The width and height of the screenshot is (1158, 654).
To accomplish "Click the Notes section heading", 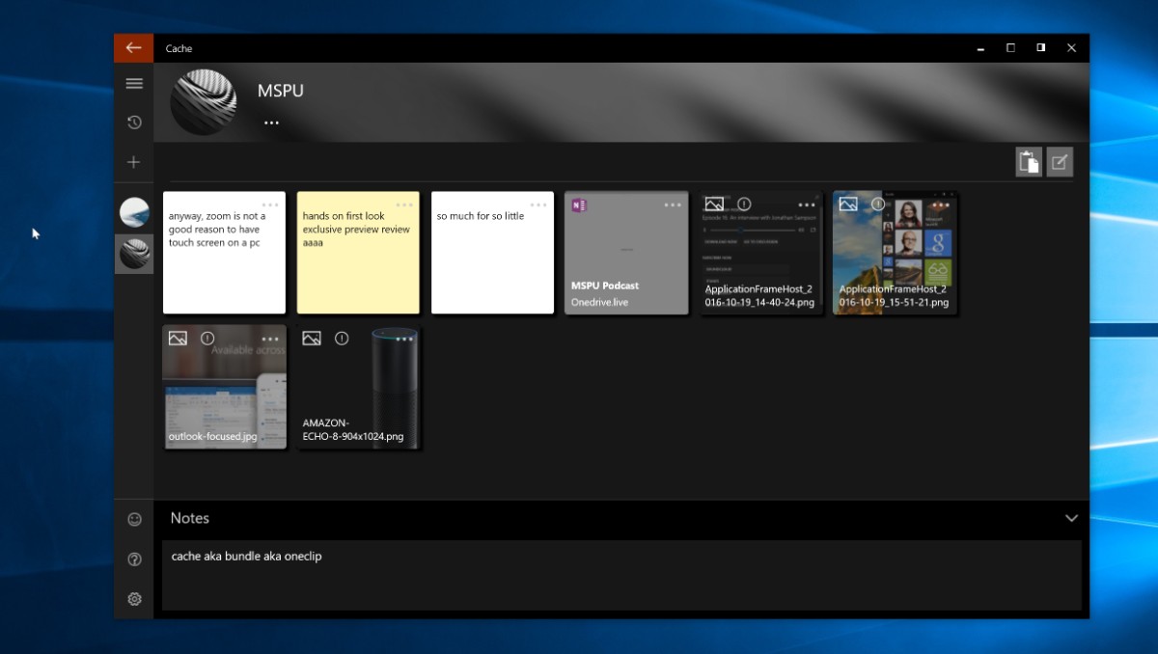I will pos(190,518).
